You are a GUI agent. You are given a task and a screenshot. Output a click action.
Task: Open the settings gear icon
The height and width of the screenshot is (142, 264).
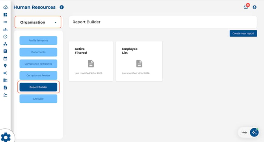pos(6,137)
